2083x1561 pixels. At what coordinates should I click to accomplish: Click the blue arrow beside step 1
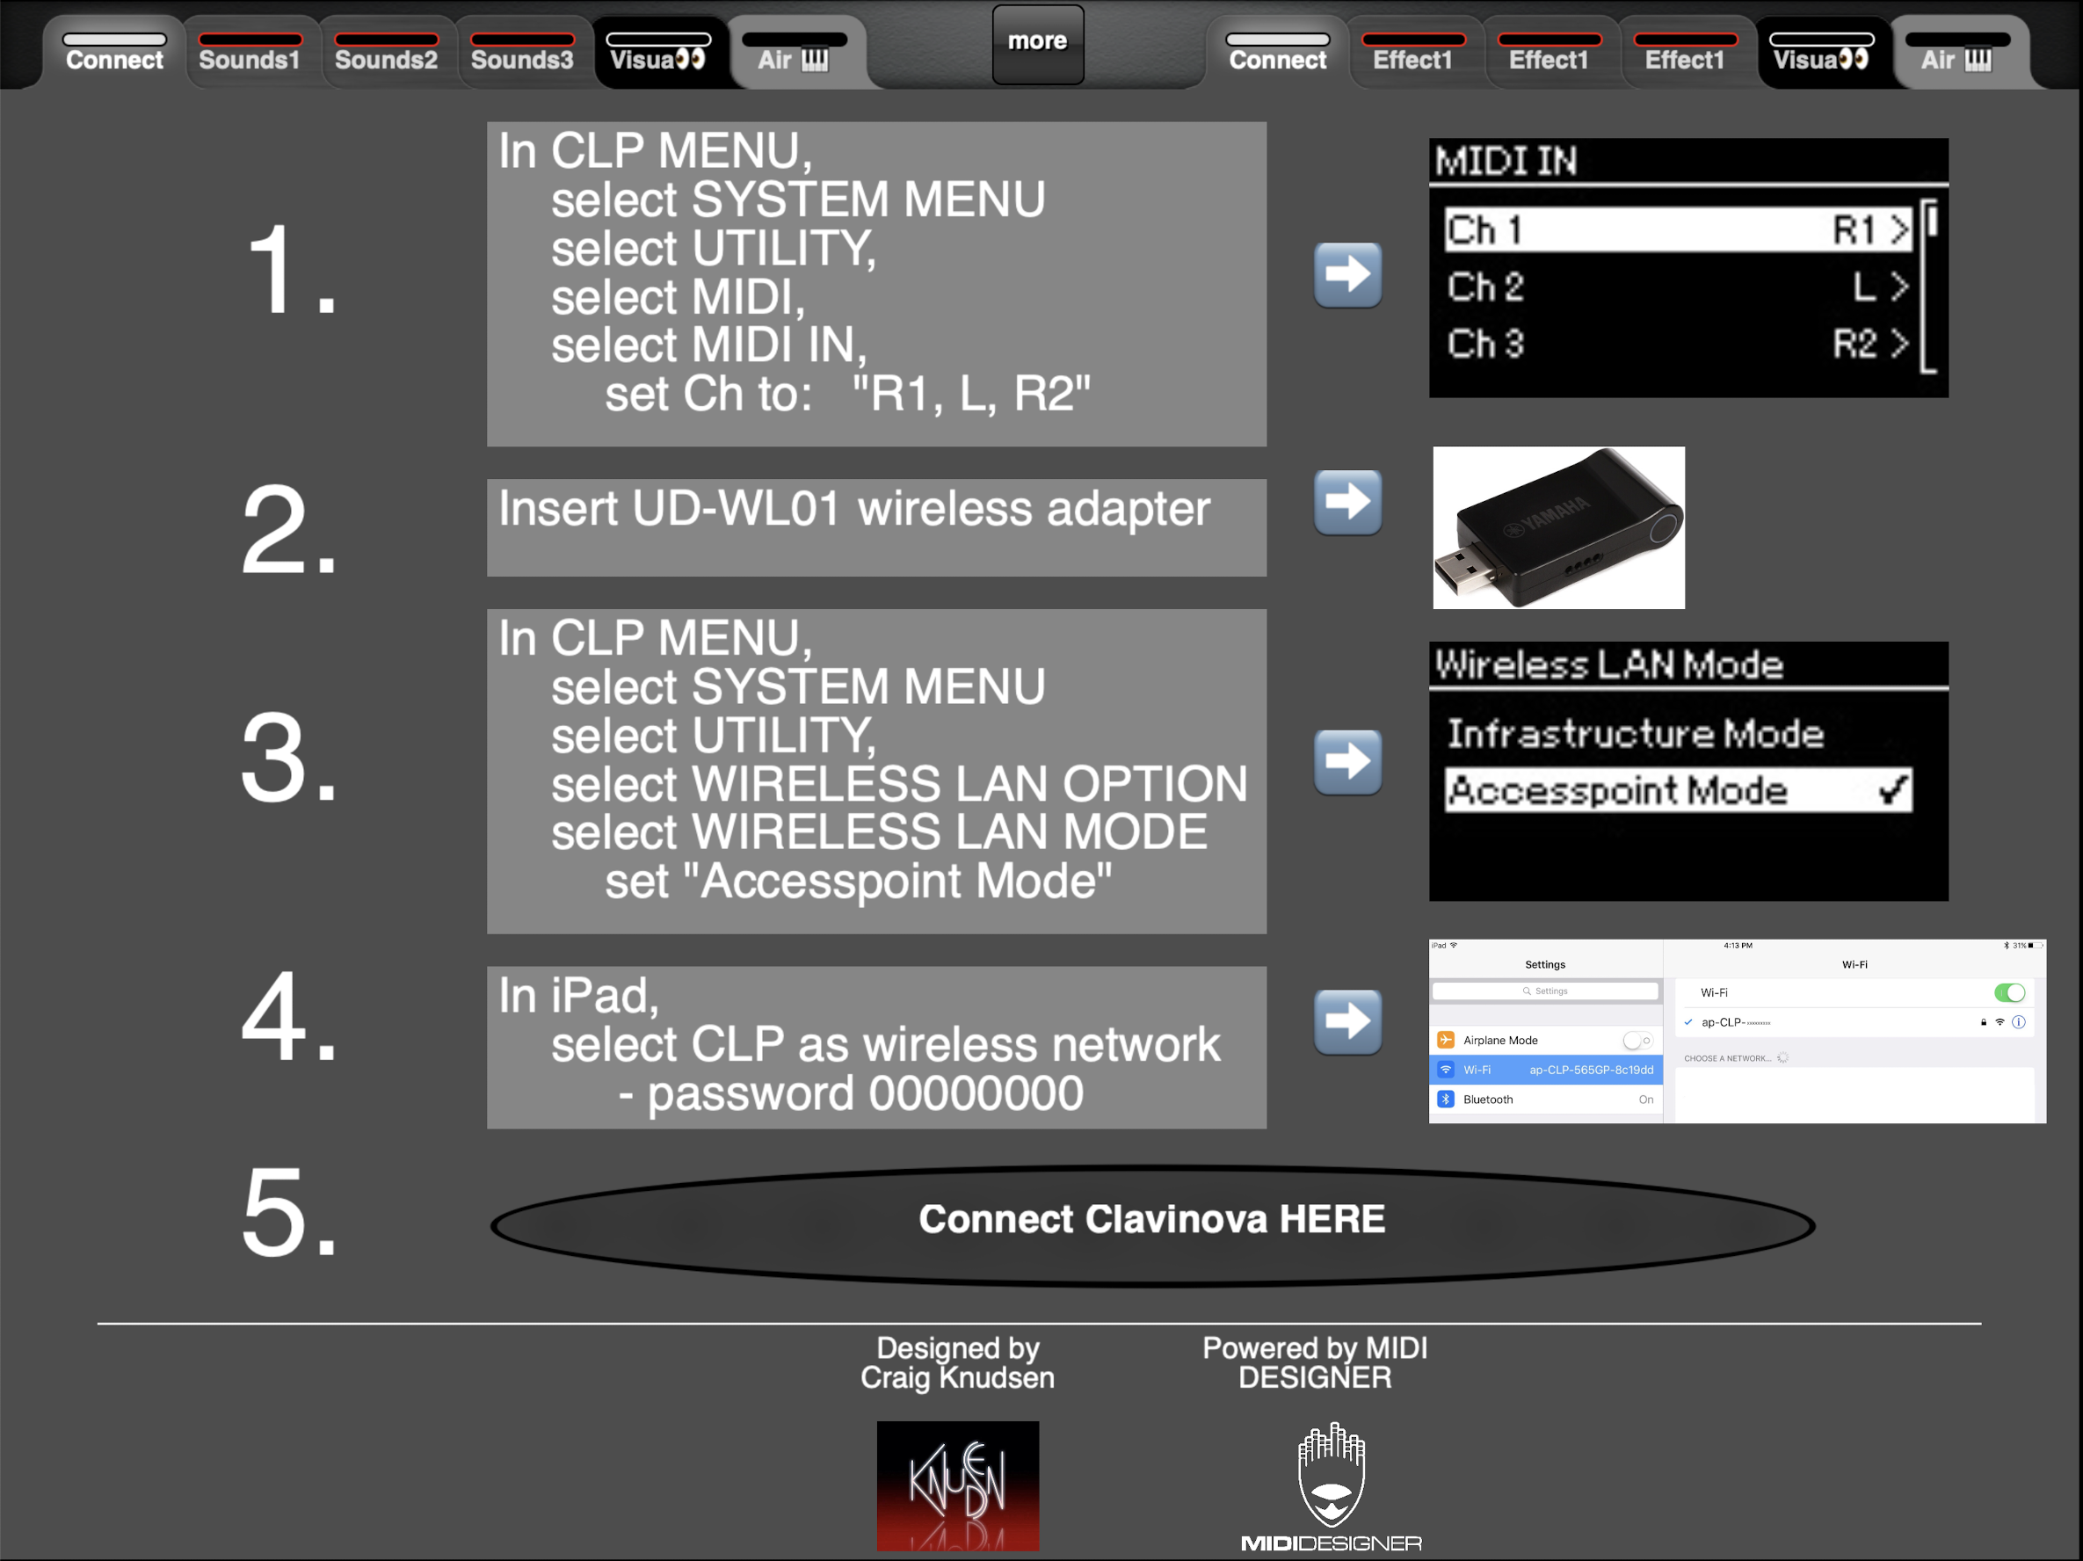click(x=1347, y=275)
